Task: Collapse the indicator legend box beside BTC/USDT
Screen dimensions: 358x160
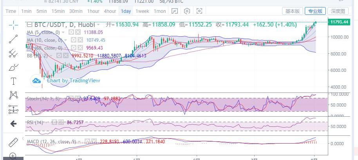Action: (x=29, y=24)
